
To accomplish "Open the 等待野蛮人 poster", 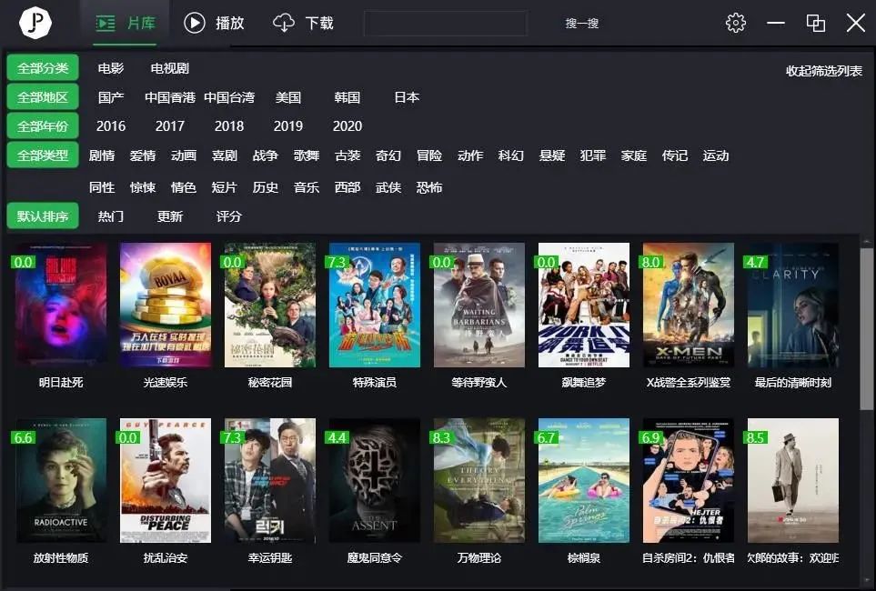I will (479, 305).
